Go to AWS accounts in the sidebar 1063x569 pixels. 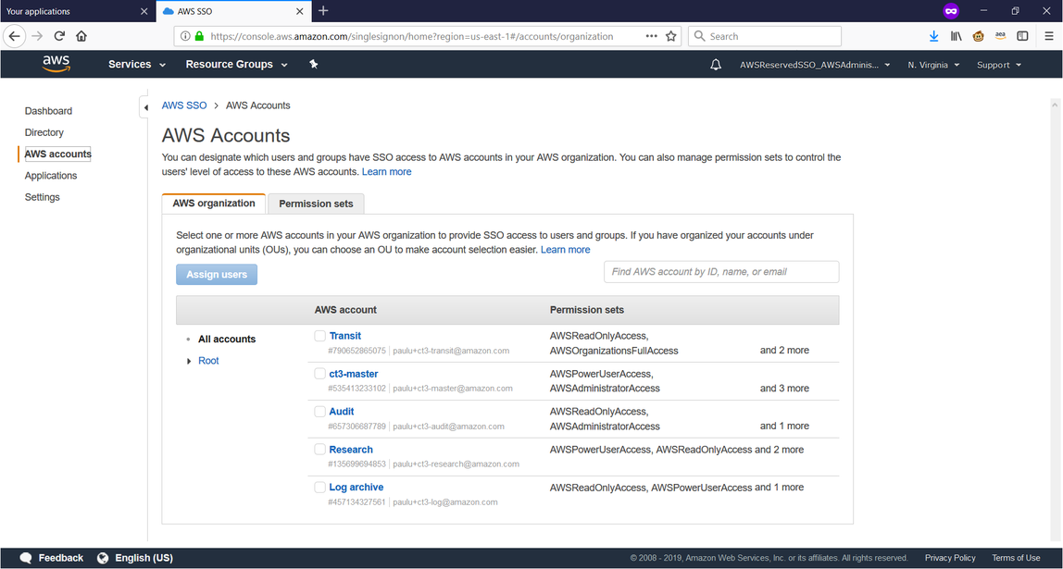(57, 155)
